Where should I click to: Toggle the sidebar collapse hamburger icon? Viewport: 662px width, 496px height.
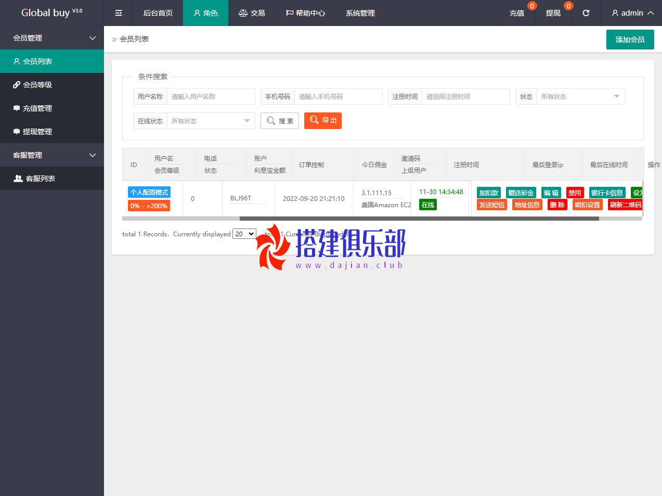[x=119, y=13]
